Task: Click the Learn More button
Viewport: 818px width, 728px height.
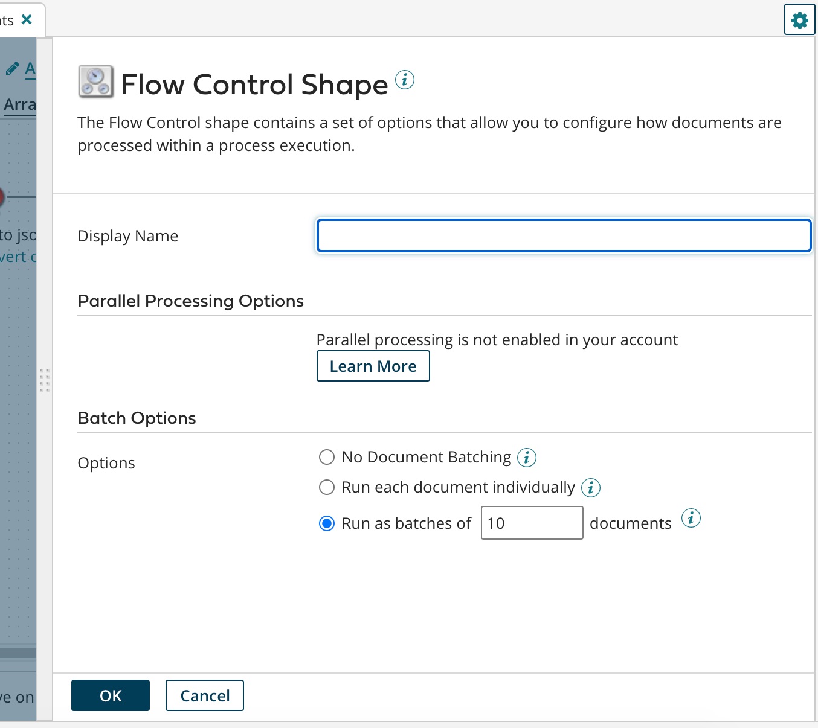Action: [x=373, y=366]
